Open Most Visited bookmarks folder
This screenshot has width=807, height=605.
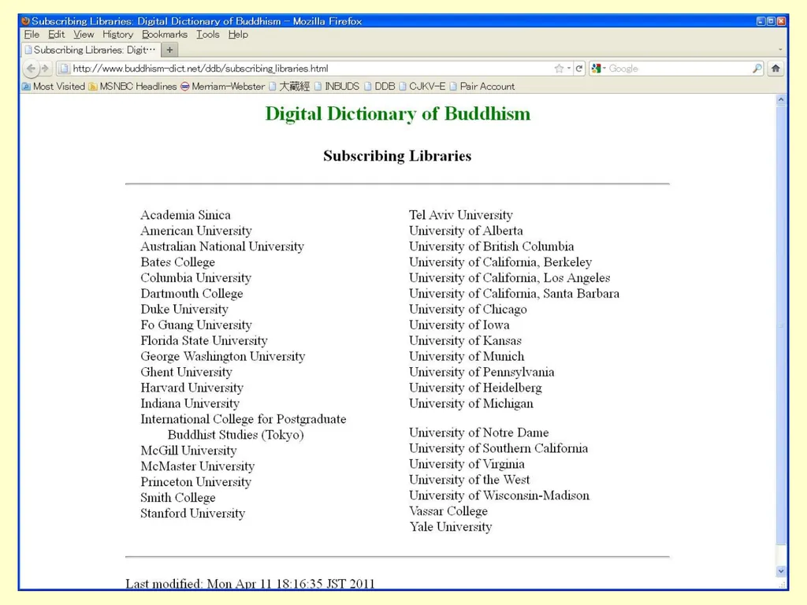point(54,87)
